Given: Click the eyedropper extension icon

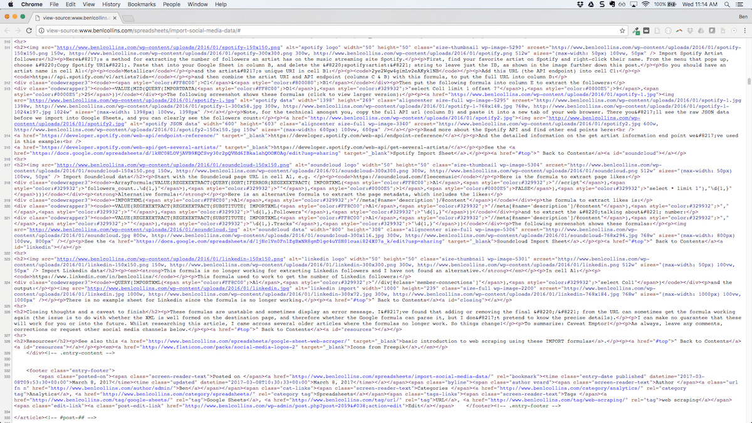Looking at the screenshot, I should pyautogui.click(x=636, y=31).
